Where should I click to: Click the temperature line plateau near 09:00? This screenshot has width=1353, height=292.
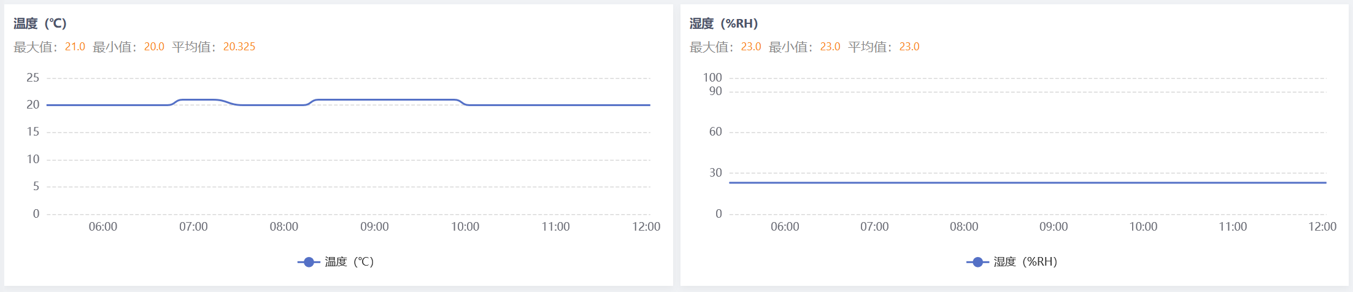(x=375, y=99)
